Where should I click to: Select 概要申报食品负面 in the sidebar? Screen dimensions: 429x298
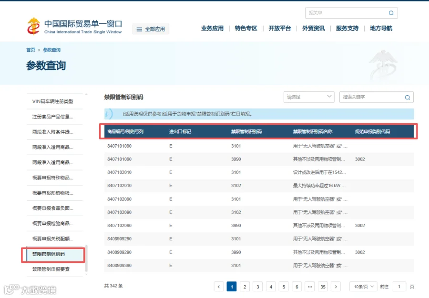(x=54, y=208)
